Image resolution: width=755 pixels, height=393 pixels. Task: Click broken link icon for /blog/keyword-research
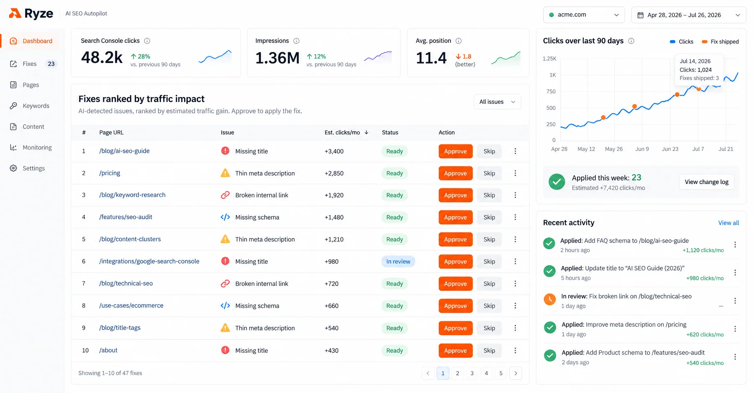(x=225, y=195)
